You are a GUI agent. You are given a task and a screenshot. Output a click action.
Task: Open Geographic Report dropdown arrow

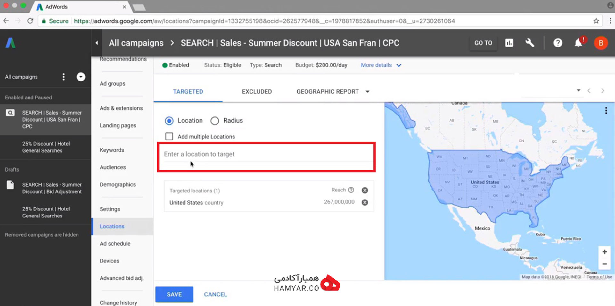pyautogui.click(x=368, y=92)
